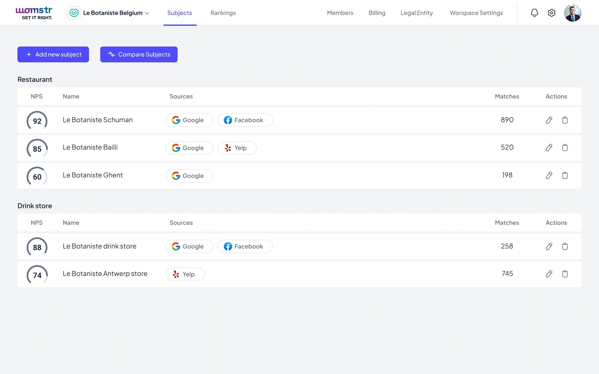Open the Legal Entity page

417,13
